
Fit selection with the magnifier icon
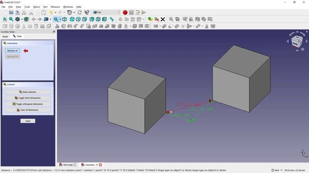[11, 19]
